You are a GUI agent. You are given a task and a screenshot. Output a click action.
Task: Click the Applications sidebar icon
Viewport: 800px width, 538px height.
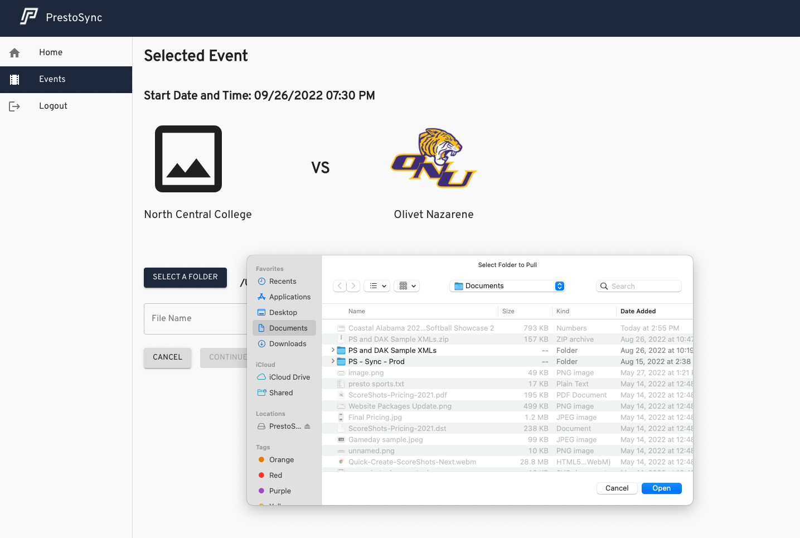(261, 297)
